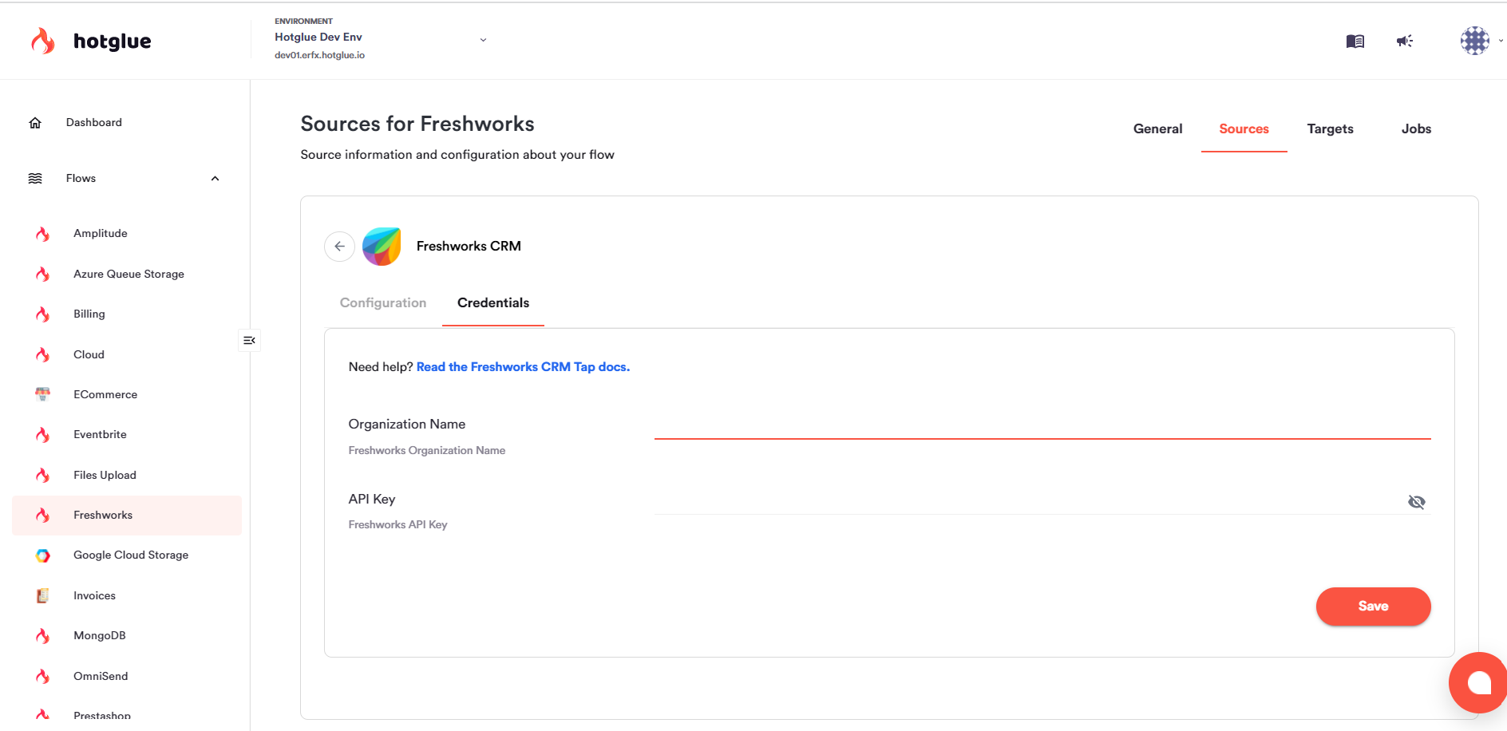
Task: Open the Freshworks CRM Tap docs link
Action: (x=523, y=367)
